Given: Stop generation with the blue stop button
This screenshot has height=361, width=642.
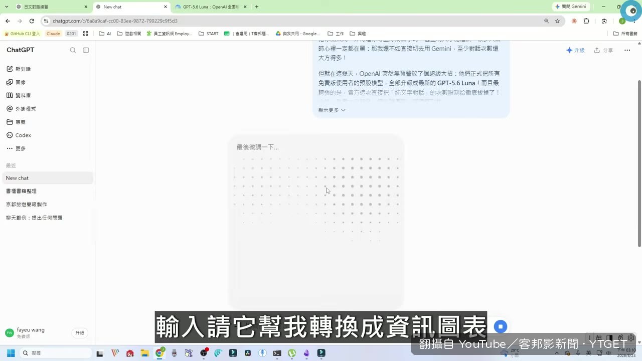Looking at the screenshot, I should (500, 327).
